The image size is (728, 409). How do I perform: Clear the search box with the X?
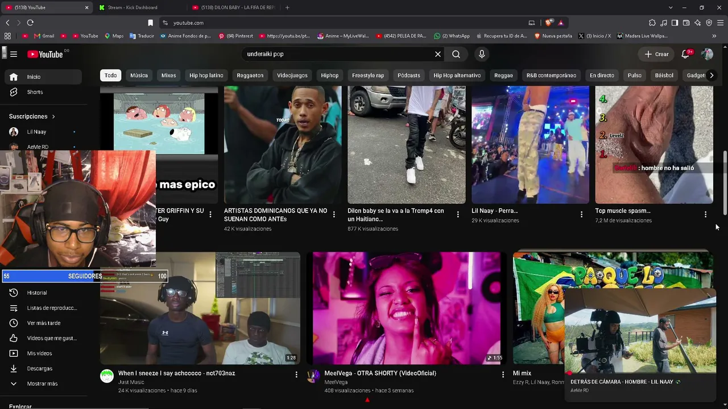[x=438, y=54]
